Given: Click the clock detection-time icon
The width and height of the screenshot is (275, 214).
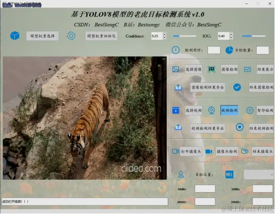Looking at the screenshot, I should click(x=176, y=50).
